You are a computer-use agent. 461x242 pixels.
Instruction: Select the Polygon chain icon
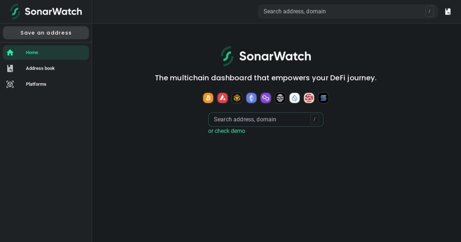(x=265, y=98)
